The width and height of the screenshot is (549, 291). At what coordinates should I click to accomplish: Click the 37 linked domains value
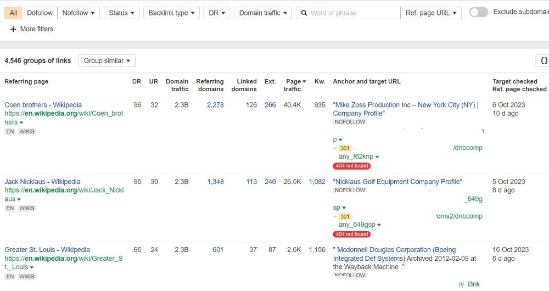(x=253, y=250)
